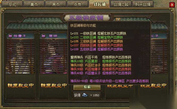
Task: Click the ×1050 quantity display
Action: [x=94, y=95]
